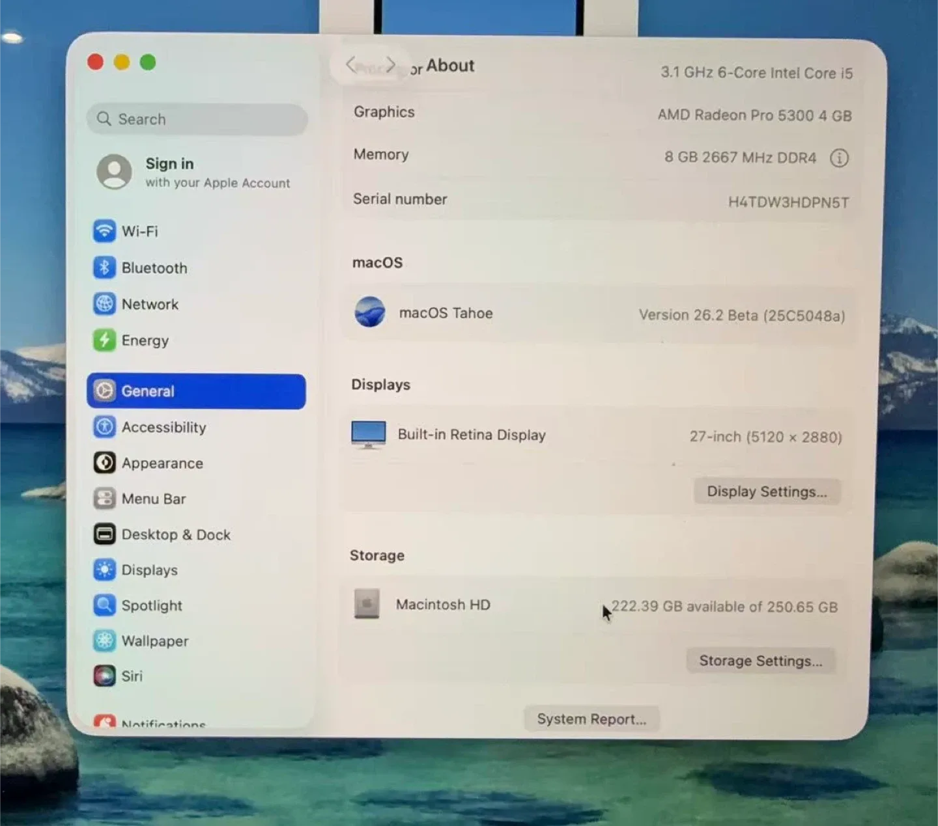Open the Accessibility settings icon
The image size is (938, 826).
click(x=104, y=427)
